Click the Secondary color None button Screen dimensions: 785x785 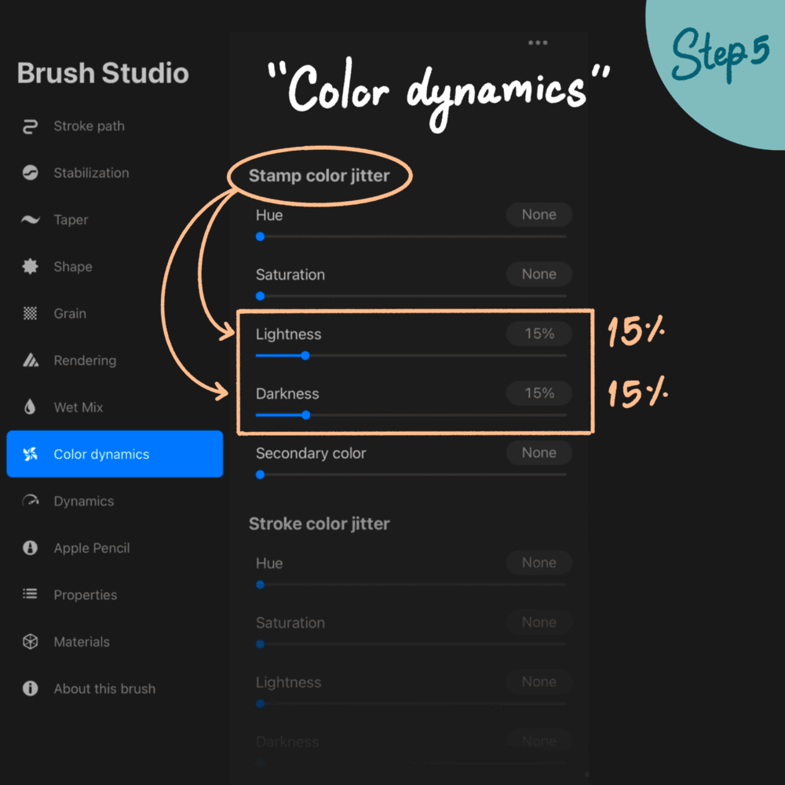(x=539, y=453)
